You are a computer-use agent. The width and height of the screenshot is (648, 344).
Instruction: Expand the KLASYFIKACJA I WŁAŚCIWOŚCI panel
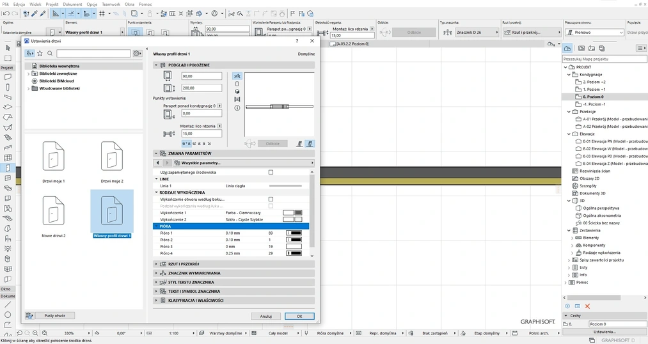[x=156, y=301]
